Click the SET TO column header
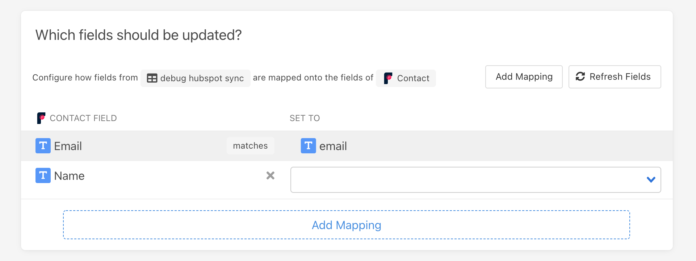The image size is (696, 261). click(x=305, y=118)
